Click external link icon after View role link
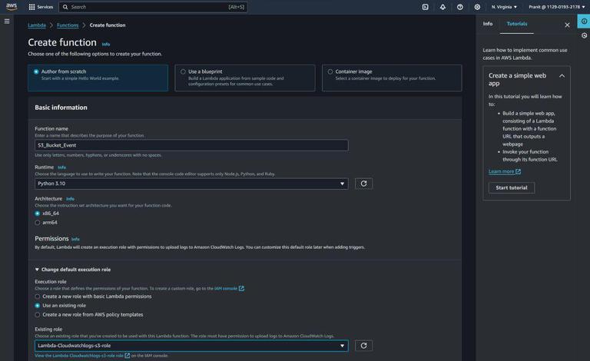Viewport: 590px width, 361px height. point(128,356)
